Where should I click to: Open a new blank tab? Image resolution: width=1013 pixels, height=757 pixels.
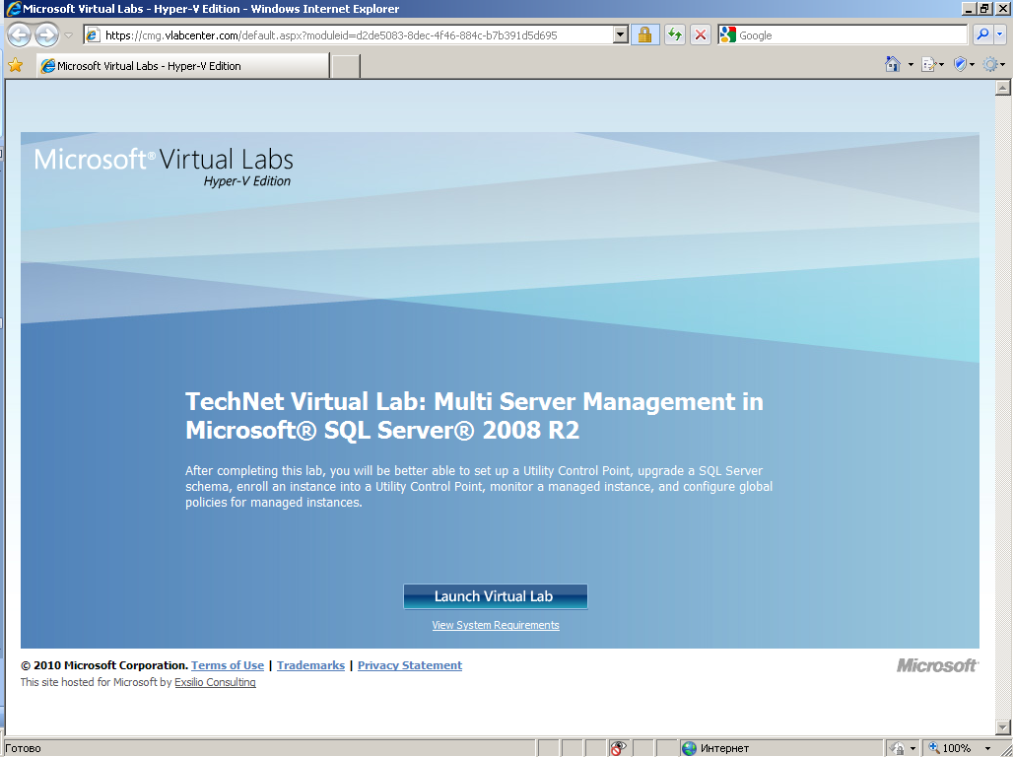[x=346, y=67]
